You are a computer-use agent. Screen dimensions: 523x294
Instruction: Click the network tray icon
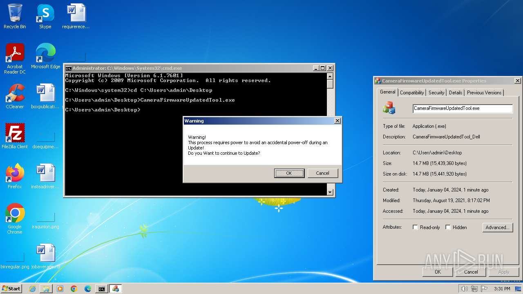click(474, 289)
